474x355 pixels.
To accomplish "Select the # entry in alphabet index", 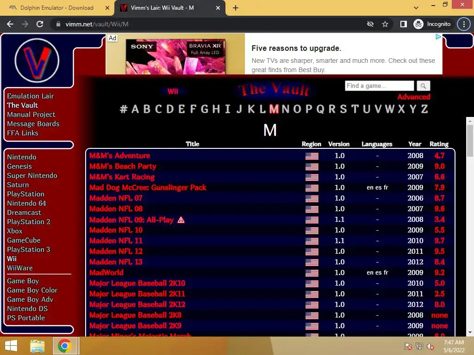I will coord(123,109).
